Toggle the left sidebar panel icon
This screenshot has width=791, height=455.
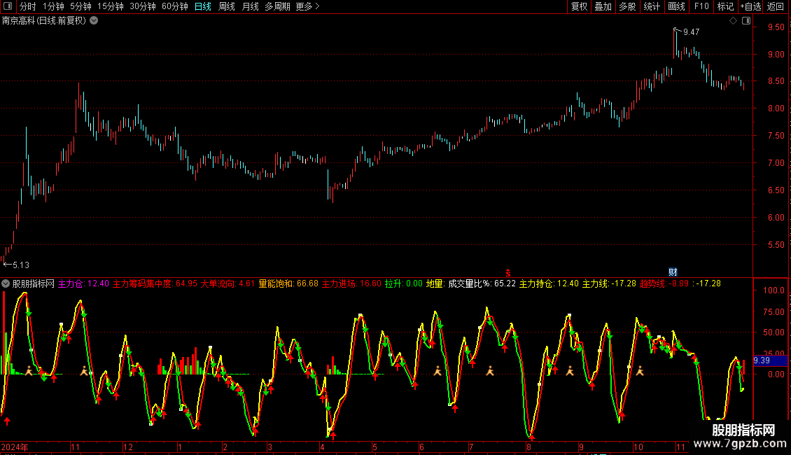tap(8, 6)
